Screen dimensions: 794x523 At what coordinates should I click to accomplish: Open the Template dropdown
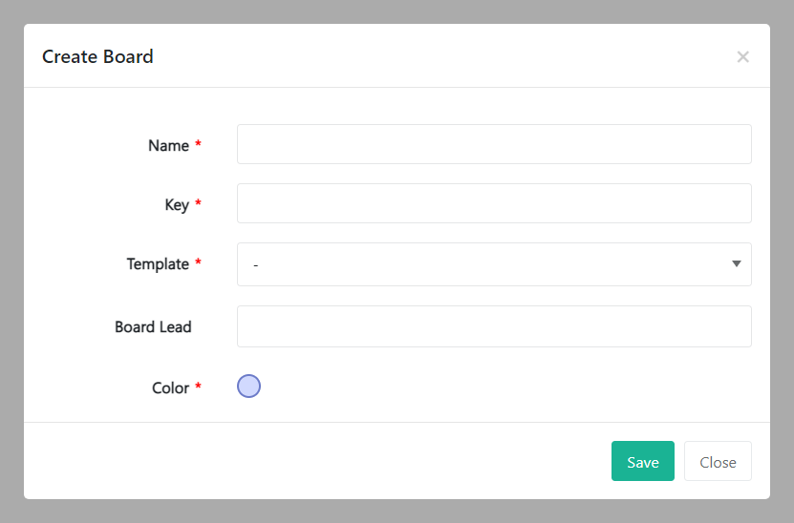(x=494, y=264)
